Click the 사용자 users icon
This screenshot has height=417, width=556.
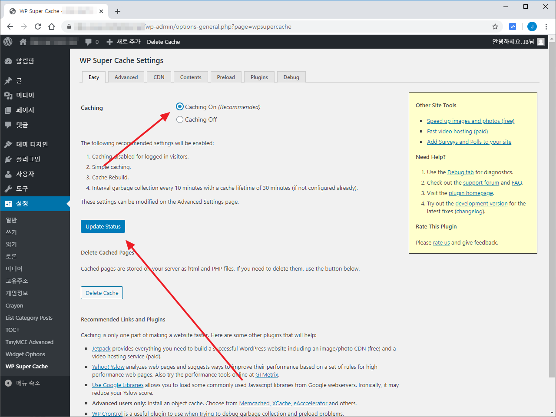[8, 174]
